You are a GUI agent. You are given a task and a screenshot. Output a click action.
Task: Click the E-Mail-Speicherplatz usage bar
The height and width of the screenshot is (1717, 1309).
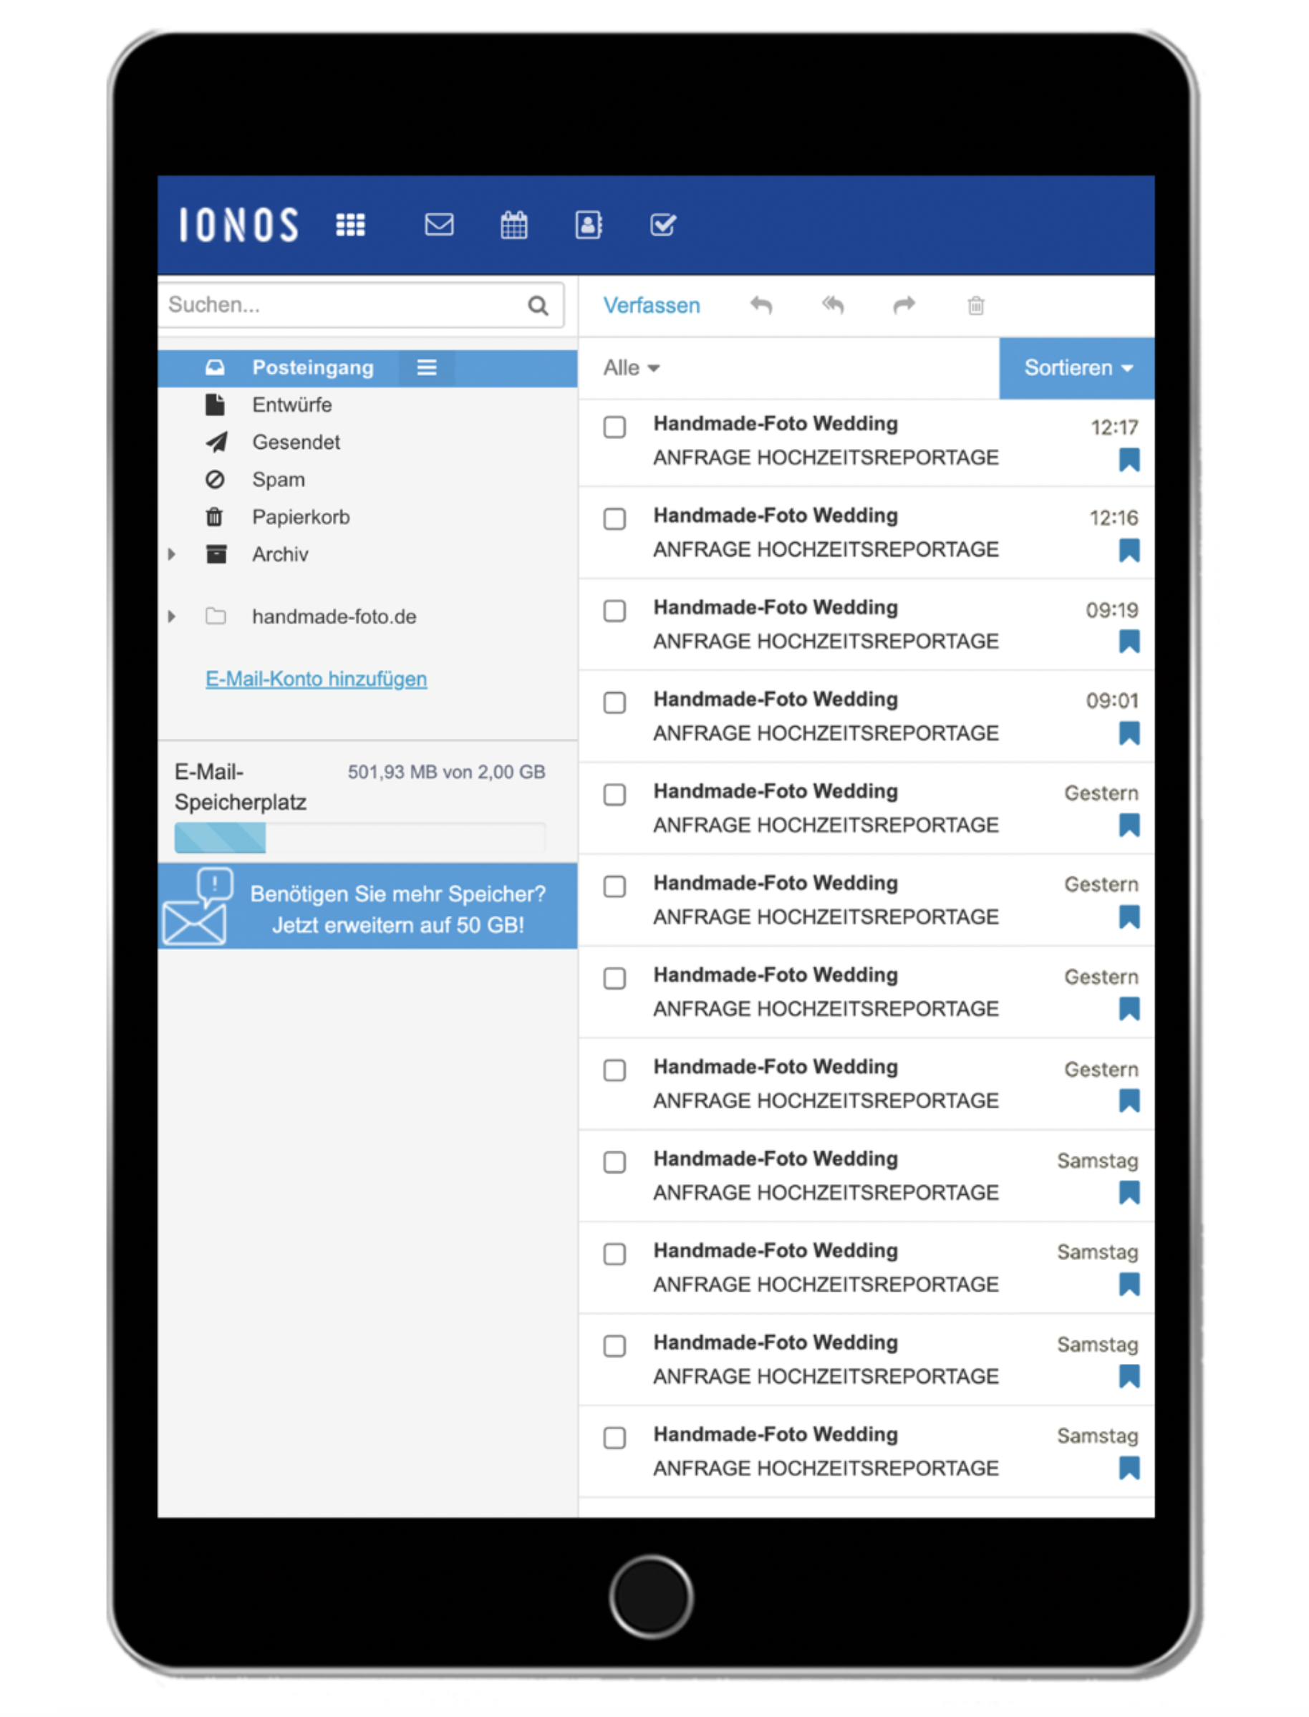tap(359, 838)
